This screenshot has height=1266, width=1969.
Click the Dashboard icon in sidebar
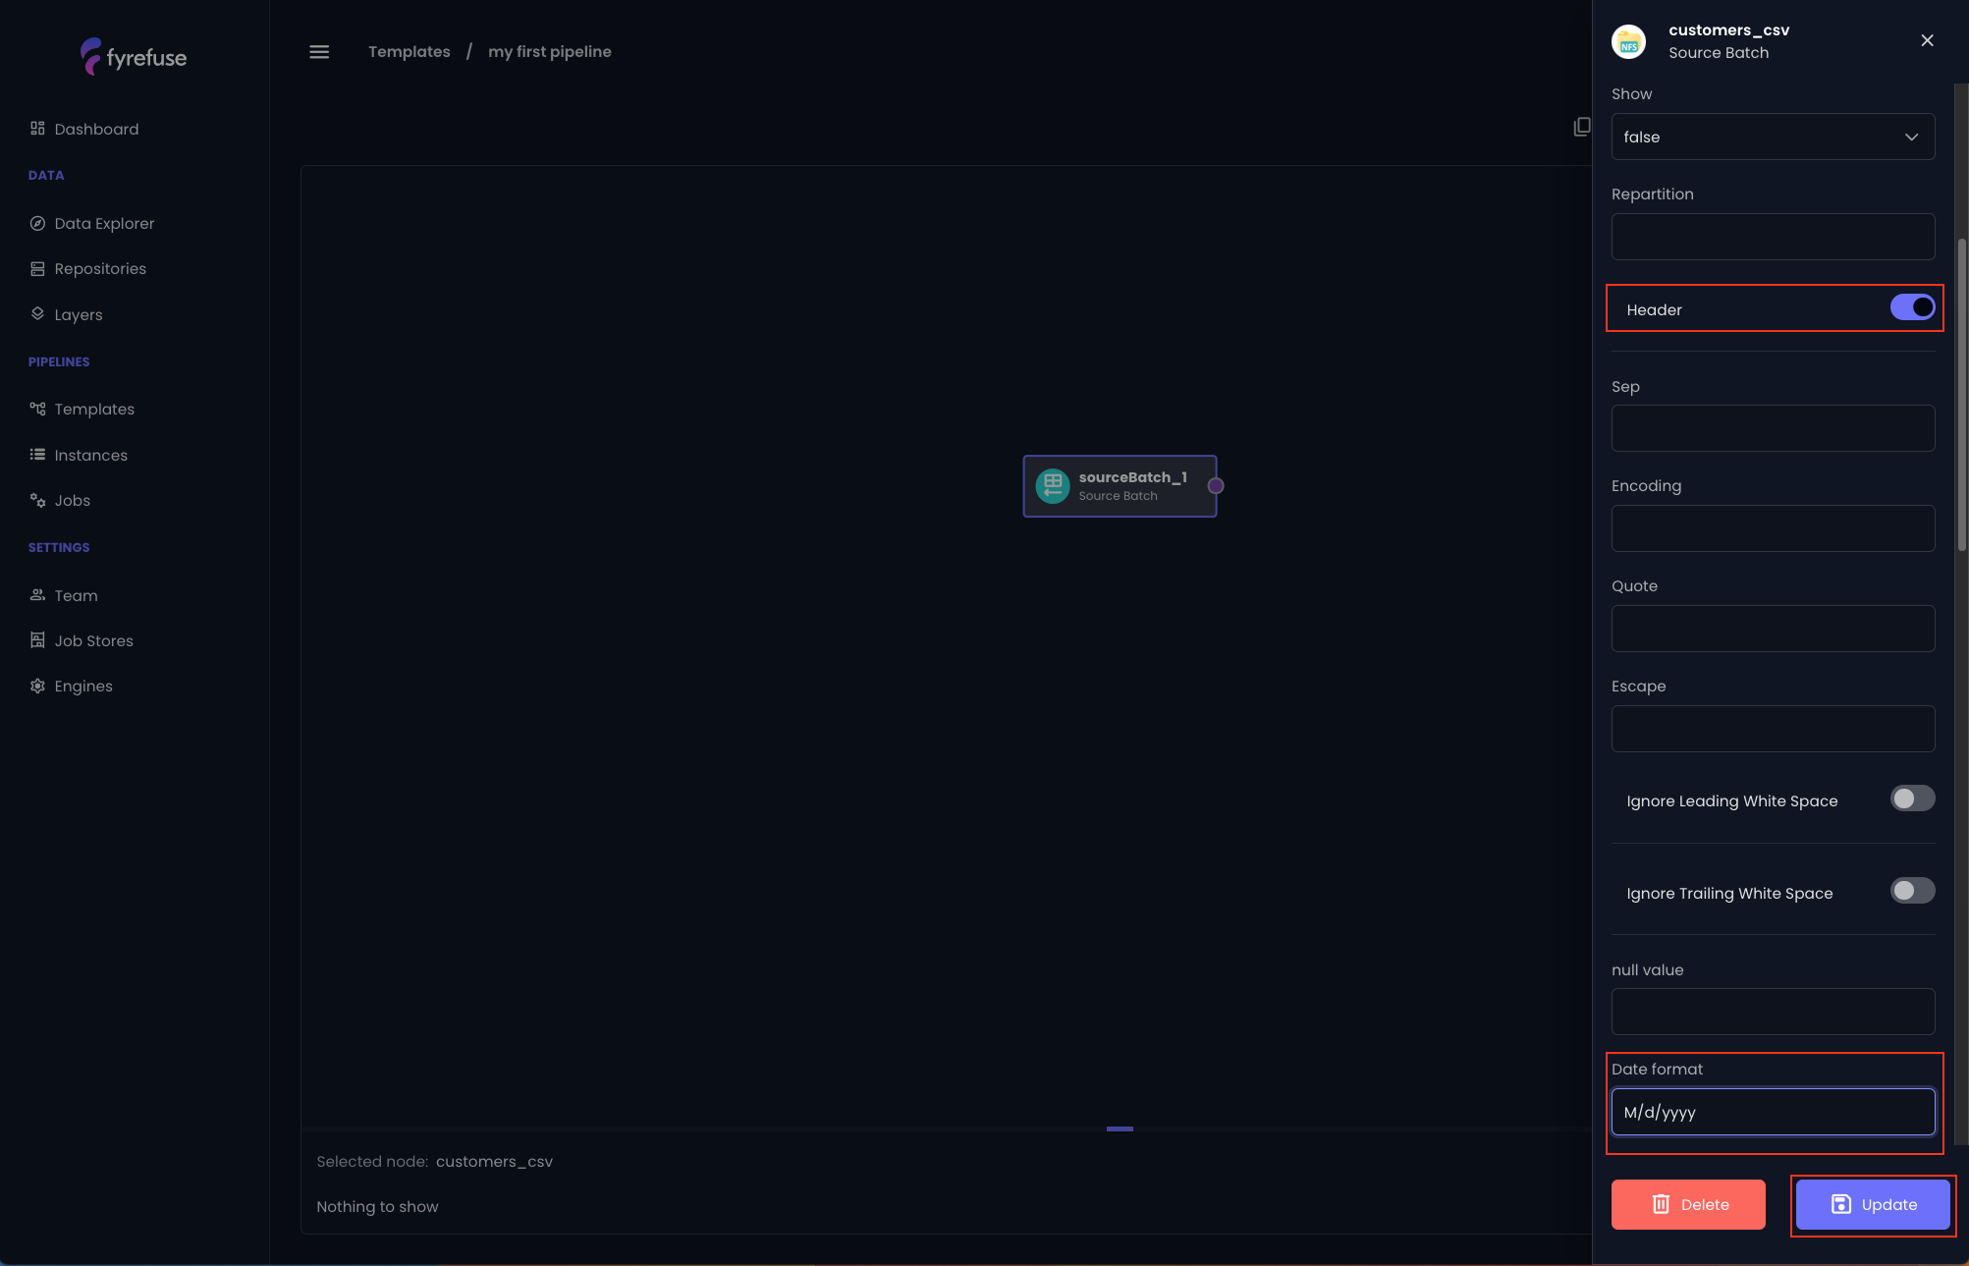coord(37,129)
